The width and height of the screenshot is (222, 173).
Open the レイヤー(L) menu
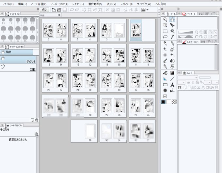[78, 4]
